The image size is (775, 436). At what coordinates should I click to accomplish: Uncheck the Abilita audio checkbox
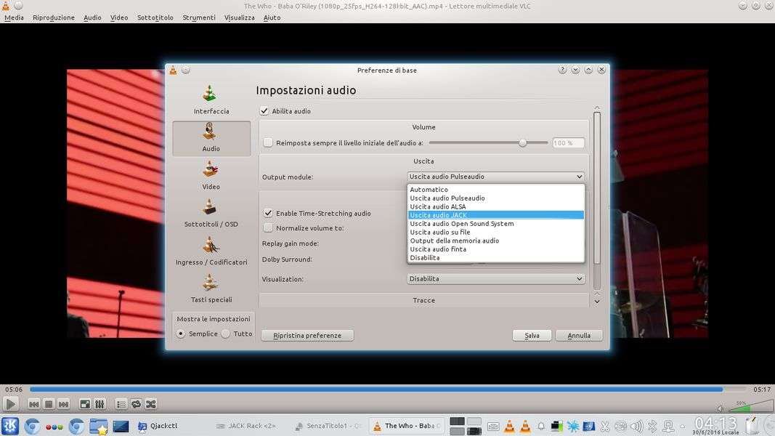265,111
